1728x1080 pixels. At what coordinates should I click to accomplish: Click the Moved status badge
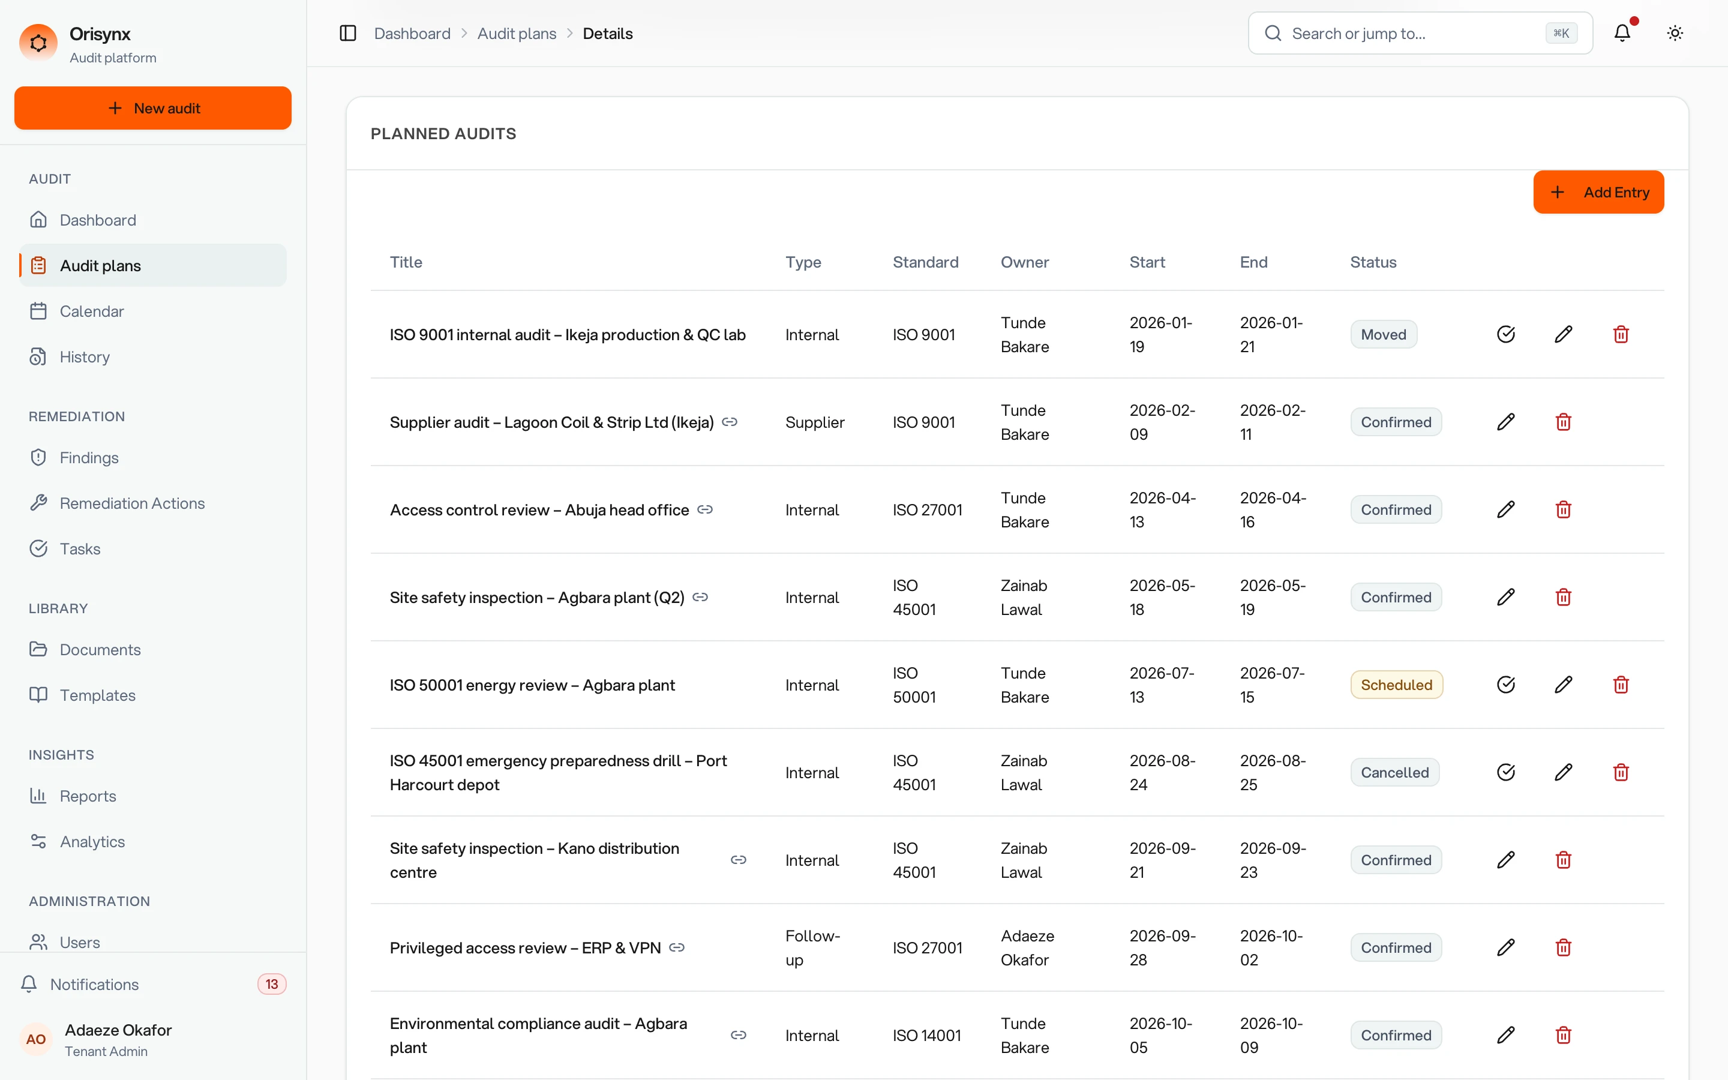pyautogui.click(x=1383, y=334)
